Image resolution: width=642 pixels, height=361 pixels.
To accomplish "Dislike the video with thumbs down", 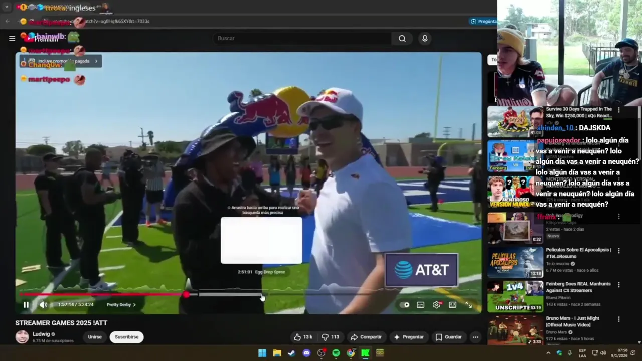I will tap(330, 337).
